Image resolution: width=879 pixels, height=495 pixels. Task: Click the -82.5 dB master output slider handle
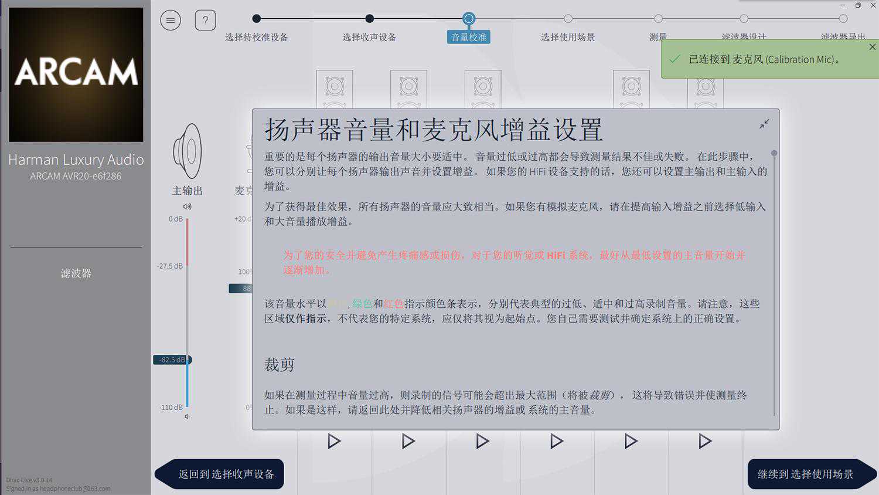tap(172, 360)
